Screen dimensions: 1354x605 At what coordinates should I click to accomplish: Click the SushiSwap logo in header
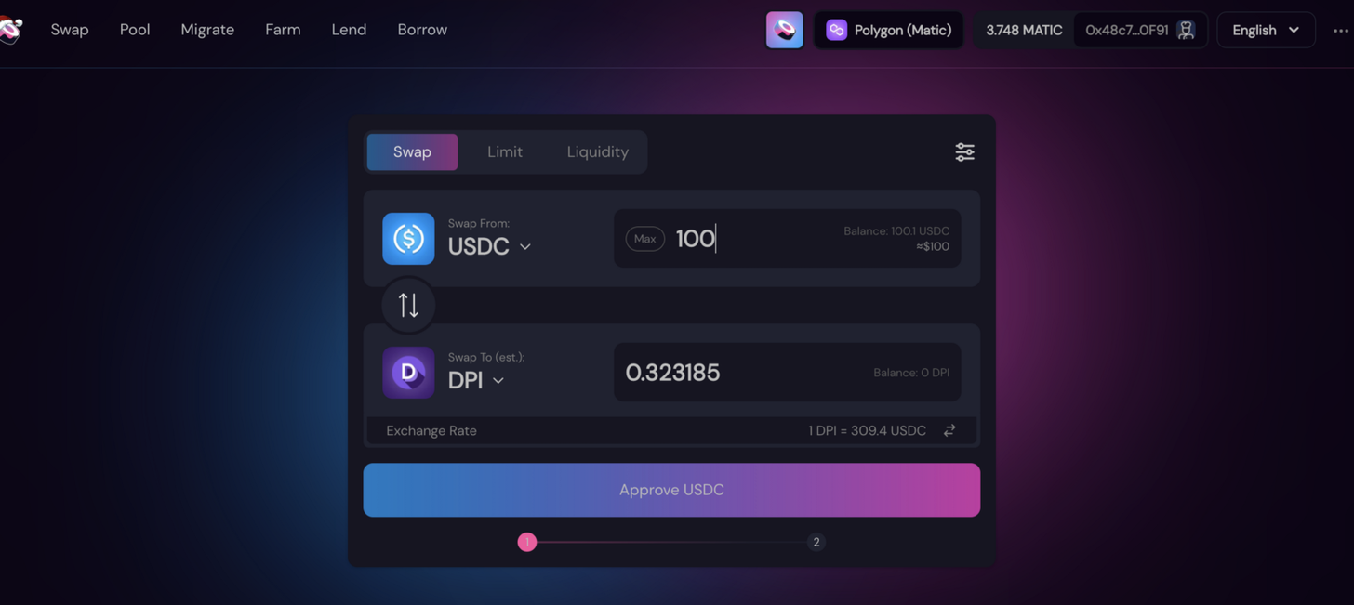click(10, 30)
